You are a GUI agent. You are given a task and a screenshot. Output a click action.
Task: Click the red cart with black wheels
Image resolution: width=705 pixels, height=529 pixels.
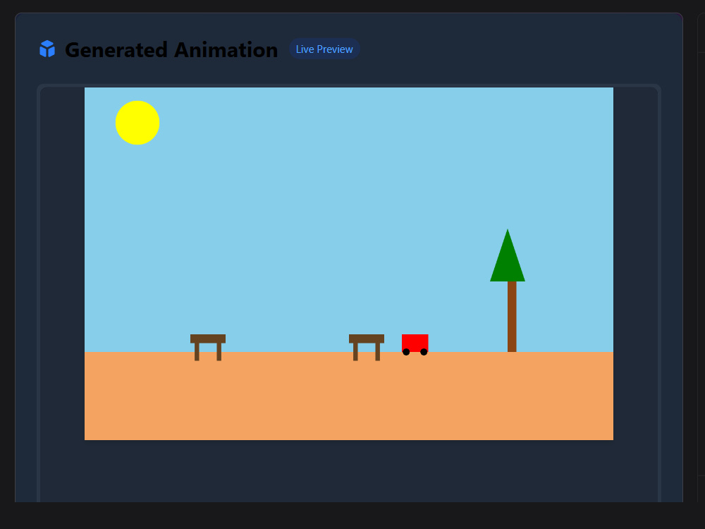pos(415,345)
